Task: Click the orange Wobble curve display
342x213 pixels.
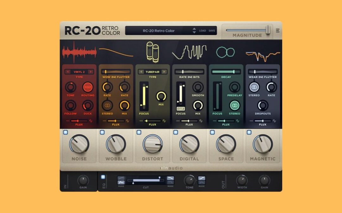Action: point(116,52)
